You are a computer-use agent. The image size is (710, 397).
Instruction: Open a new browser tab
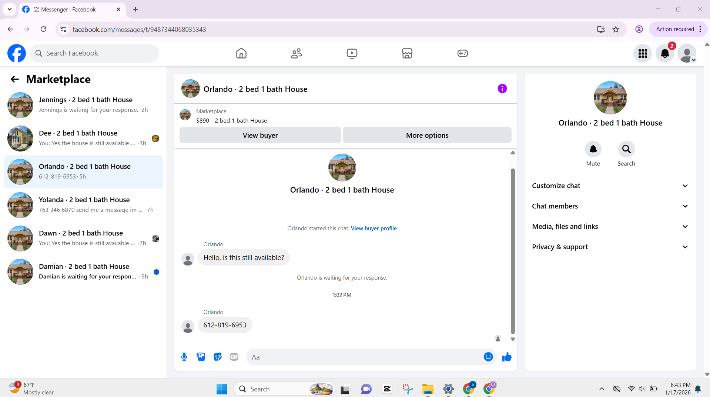pos(135,9)
